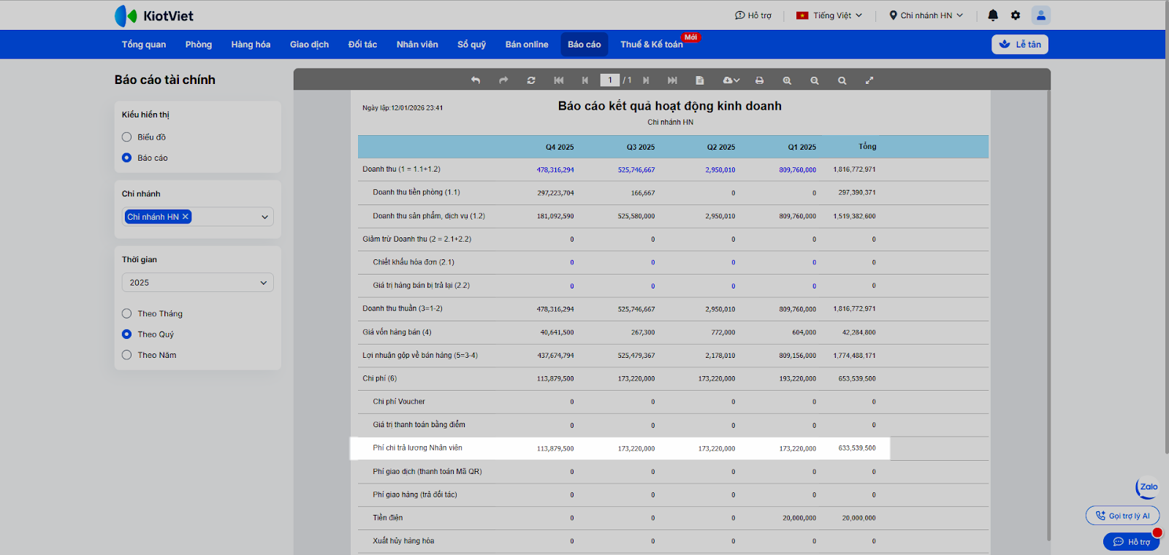The height and width of the screenshot is (555, 1169).
Task: Click the page number input field
Action: pyautogui.click(x=609, y=80)
